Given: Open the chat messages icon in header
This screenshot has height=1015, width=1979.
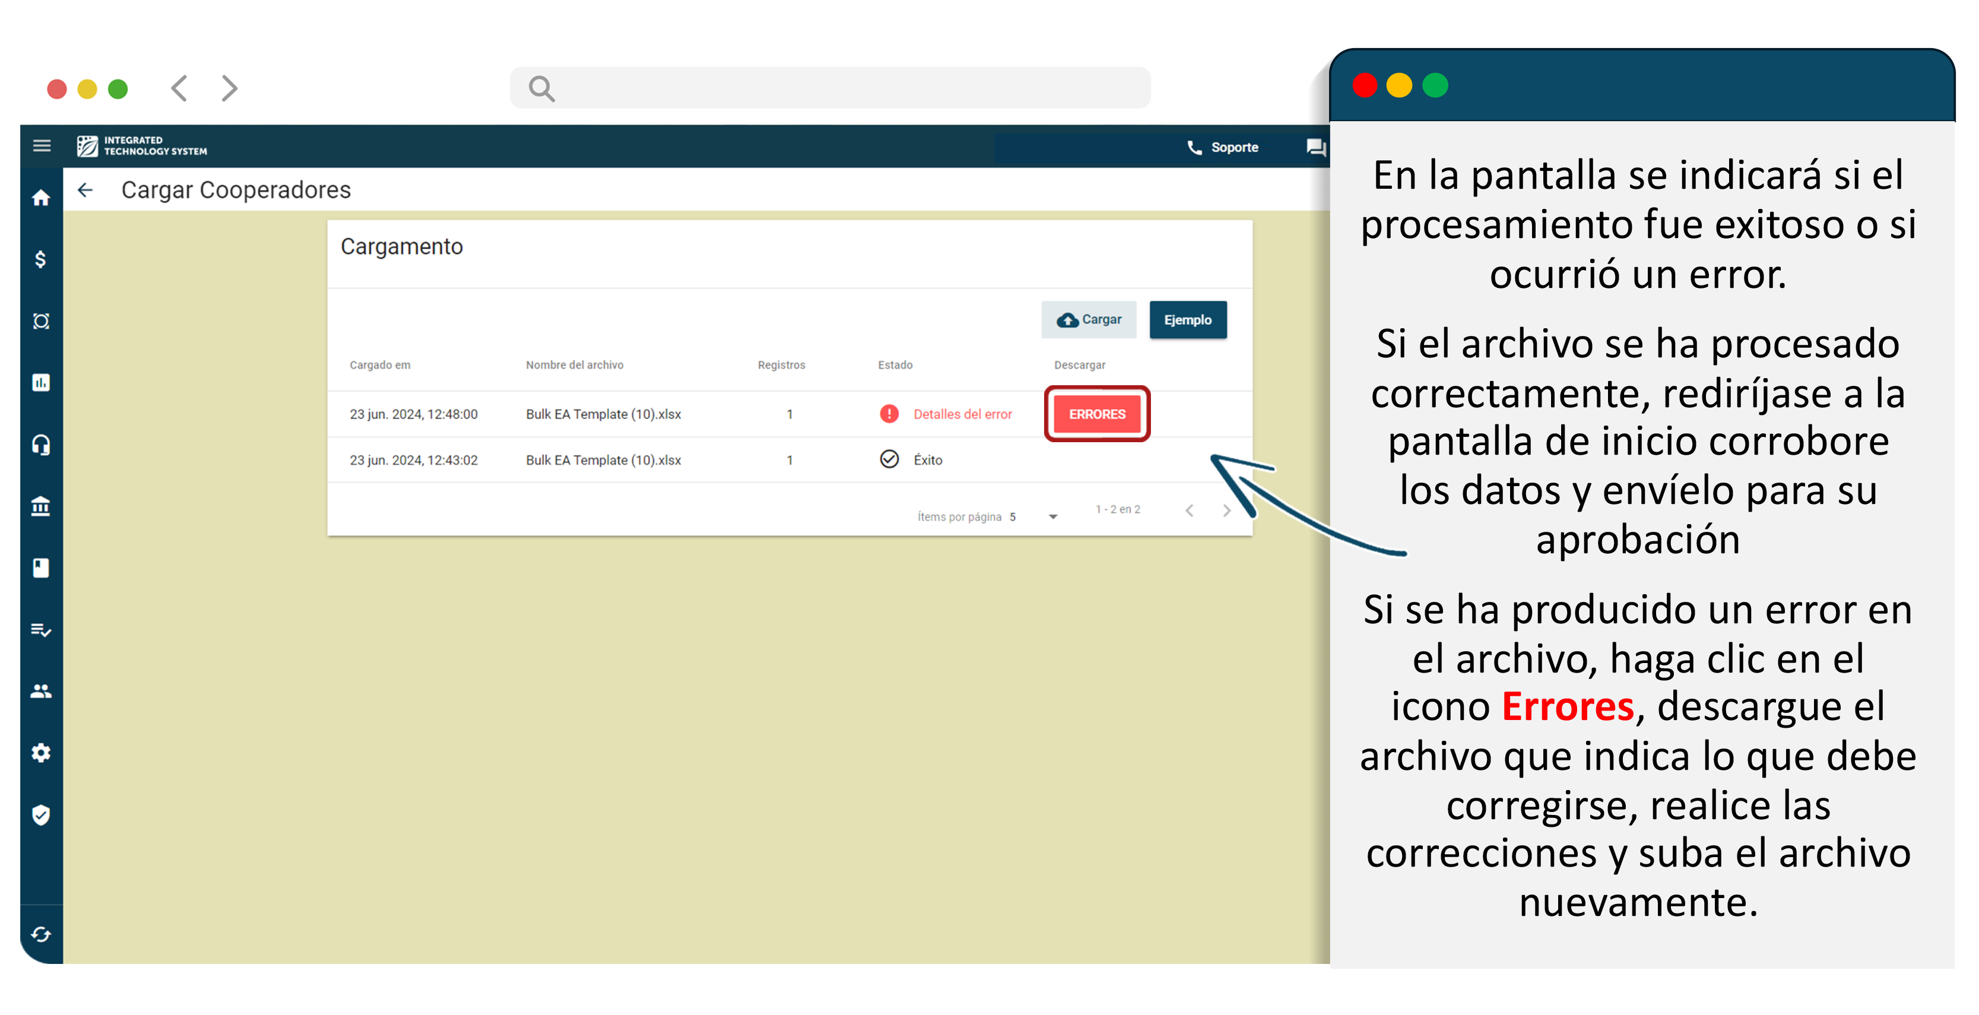Looking at the screenshot, I should click(x=1315, y=148).
